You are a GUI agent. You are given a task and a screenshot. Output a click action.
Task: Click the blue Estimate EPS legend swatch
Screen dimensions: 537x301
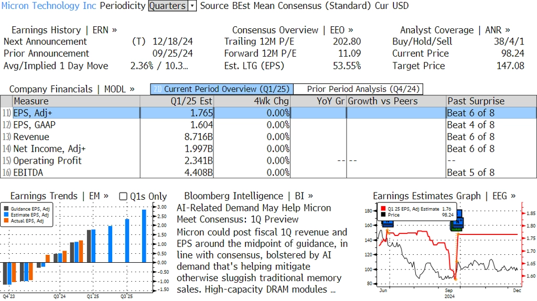click(x=6, y=214)
